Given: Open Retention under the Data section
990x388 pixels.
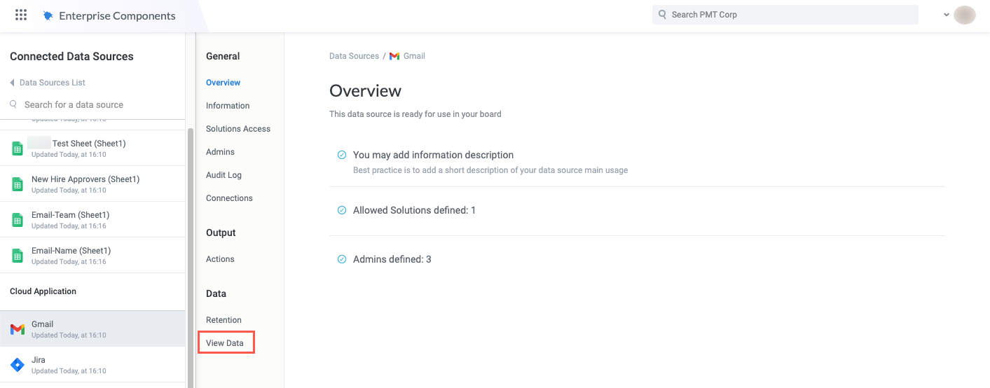Looking at the screenshot, I should click(x=224, y=320).
